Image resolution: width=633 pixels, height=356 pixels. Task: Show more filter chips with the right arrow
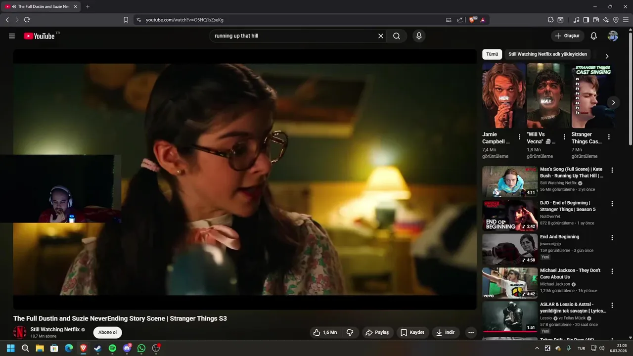point(607,56)
